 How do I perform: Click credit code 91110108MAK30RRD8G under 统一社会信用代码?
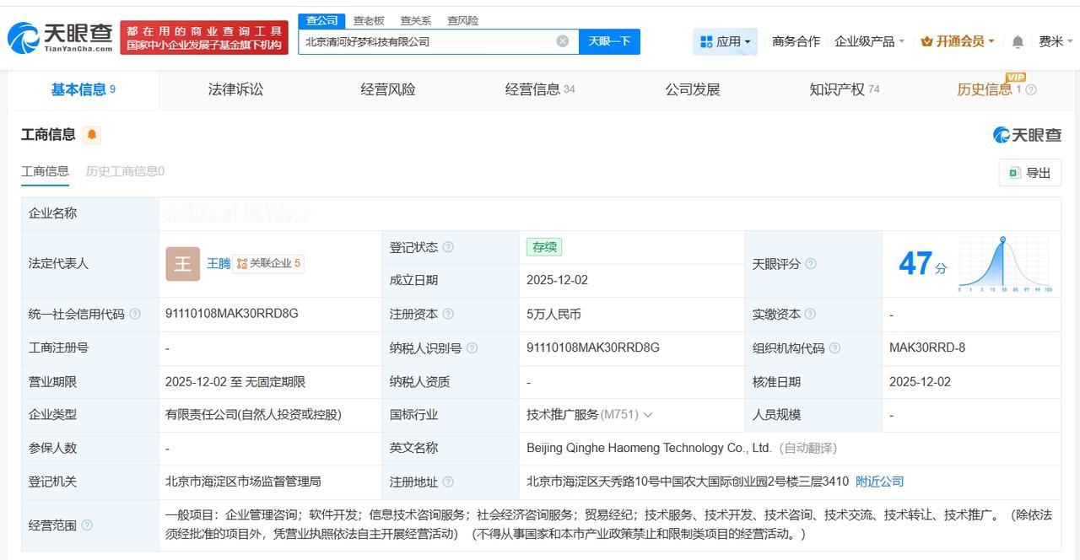[x=232, y=314]
